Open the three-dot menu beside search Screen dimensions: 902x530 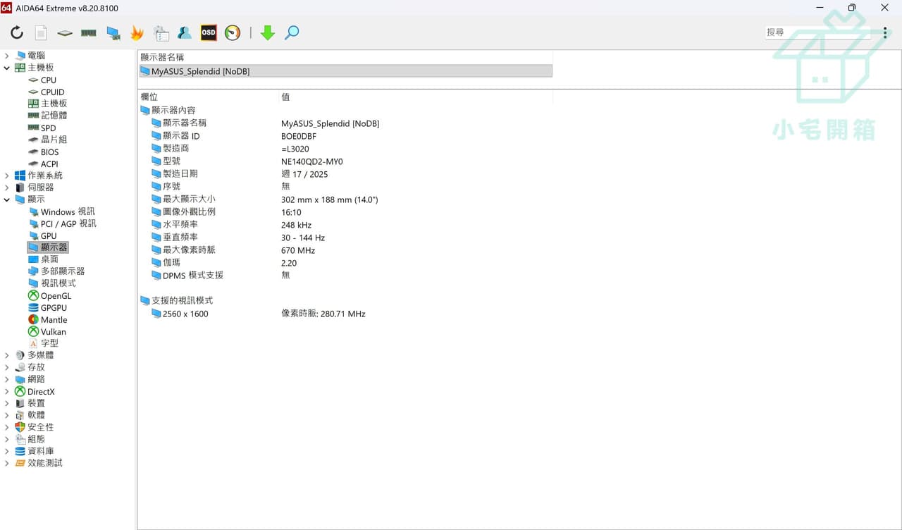point(885,32)
